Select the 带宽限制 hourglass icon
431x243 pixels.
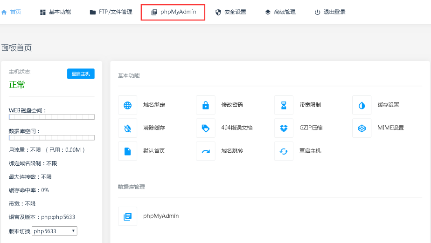284,105
